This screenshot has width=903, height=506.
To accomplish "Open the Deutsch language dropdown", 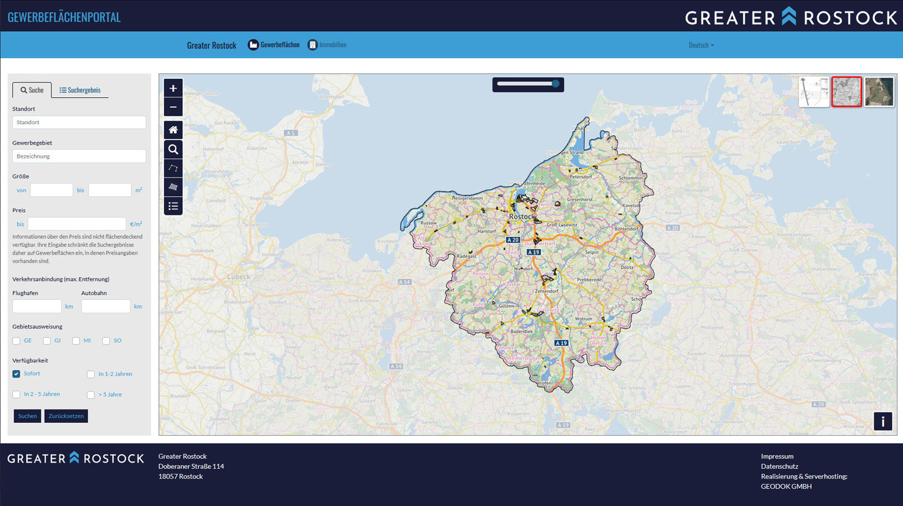I will [x=701, y=45].
